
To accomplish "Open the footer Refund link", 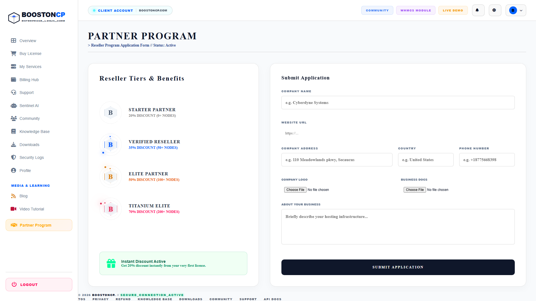I will coord(123,299).
